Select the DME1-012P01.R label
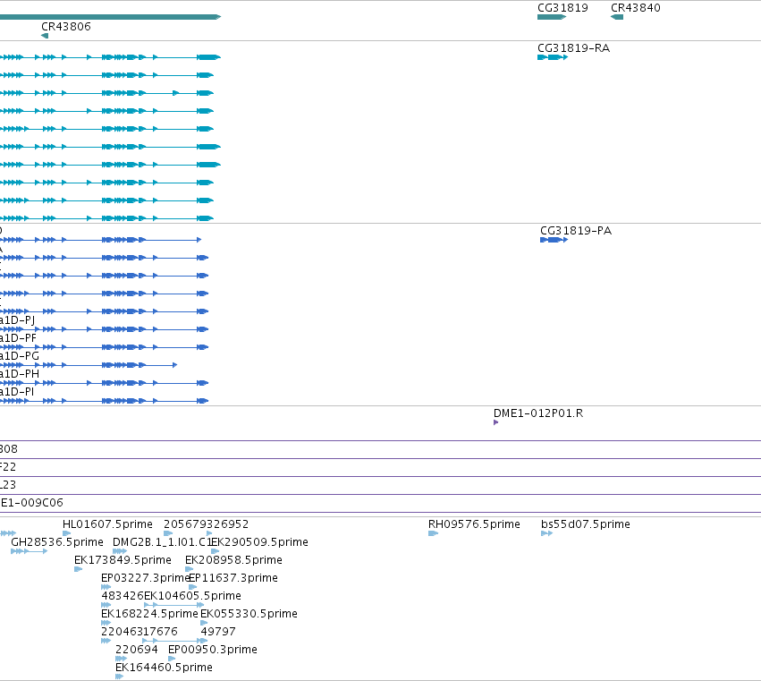761x681 pixels. pos(538,413)
